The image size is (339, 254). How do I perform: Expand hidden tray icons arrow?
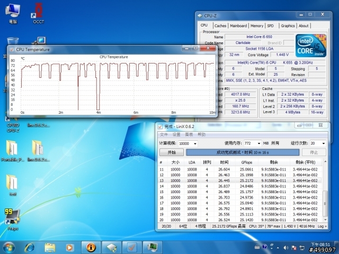click(278, 248)
